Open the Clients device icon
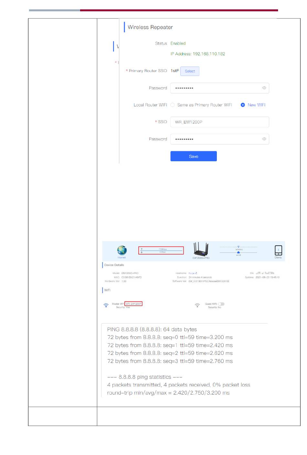307x455 pixels. (278, 250)
